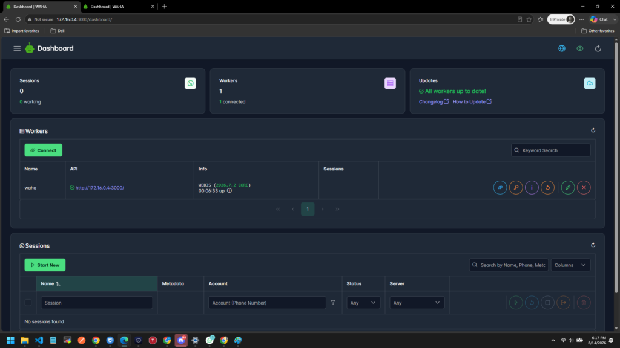Click the purple Workers card icon
The height and width of the screenshot is (348, 620).
[390, 83]
